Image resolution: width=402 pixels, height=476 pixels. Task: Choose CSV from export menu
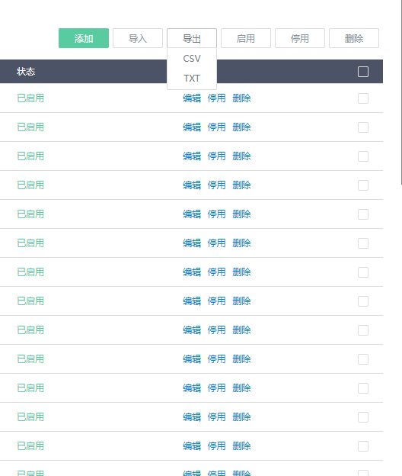[x=192, y=58]
